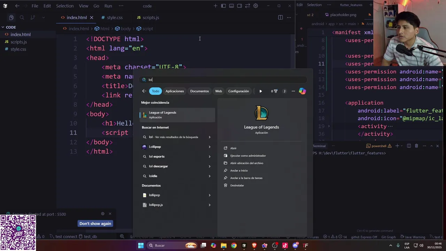Expand the 'lol esports' suggestion arrow
The image size is (446, 251).
[x=209, y=157]
